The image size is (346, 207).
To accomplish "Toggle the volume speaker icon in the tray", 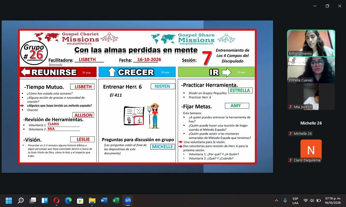I will pyautogui.click(x=312, y=201).
